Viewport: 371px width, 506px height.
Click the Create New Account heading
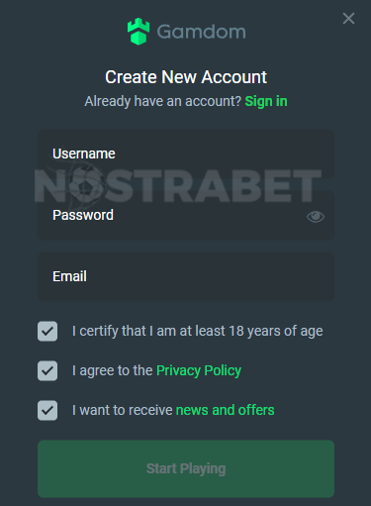click(186, 77)
